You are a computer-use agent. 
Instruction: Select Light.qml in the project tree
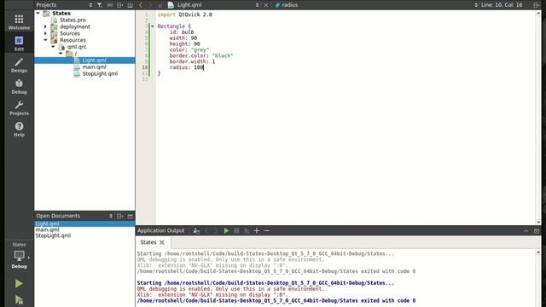[x=94, y=61]
